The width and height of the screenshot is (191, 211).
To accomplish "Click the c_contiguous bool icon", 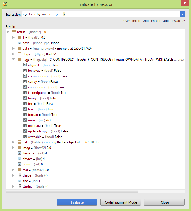I will (x=25, y=76).
